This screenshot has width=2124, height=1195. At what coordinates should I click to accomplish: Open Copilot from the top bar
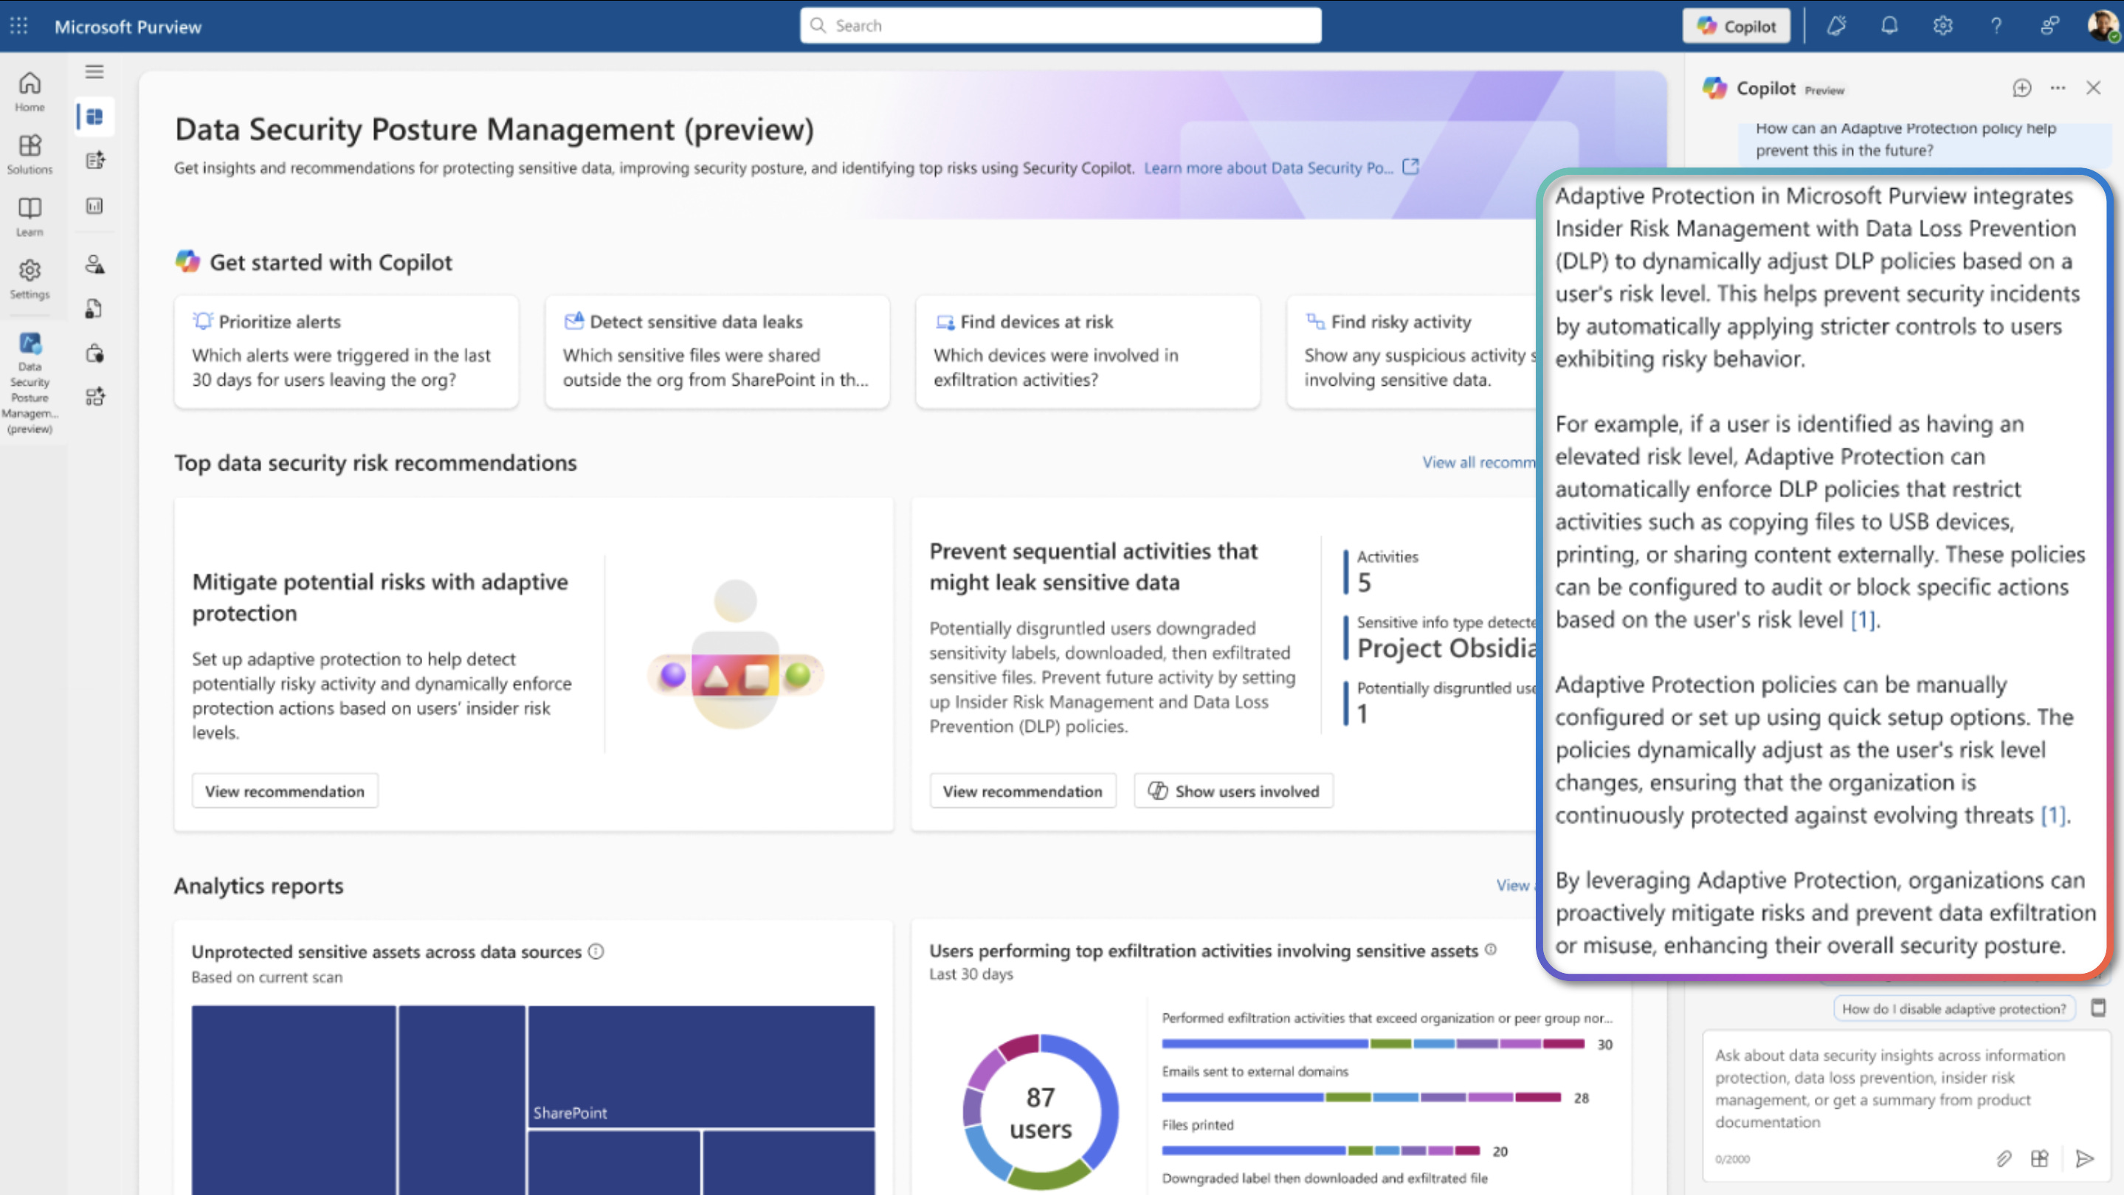[1736, 26]
